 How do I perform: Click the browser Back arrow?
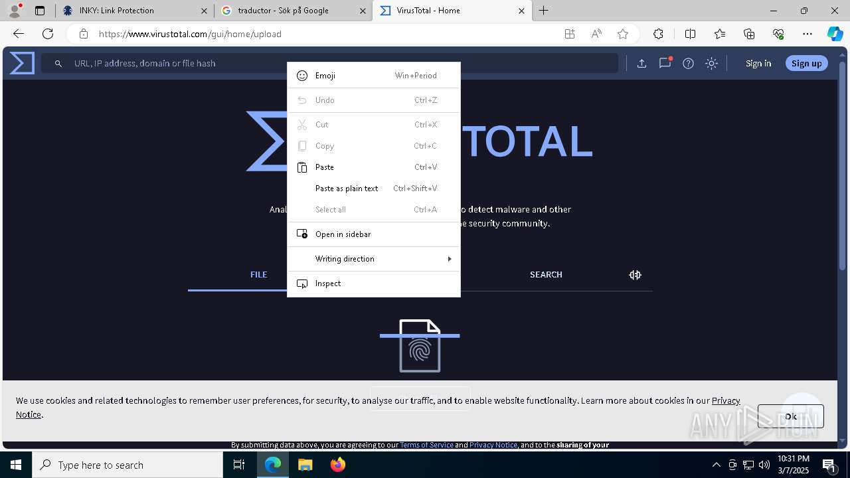(x=19, y=34)
